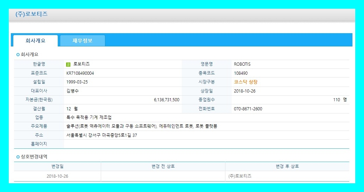Select the 코스닥 상장 market status text
Viewport: 364px width, 192px height.
246,82
